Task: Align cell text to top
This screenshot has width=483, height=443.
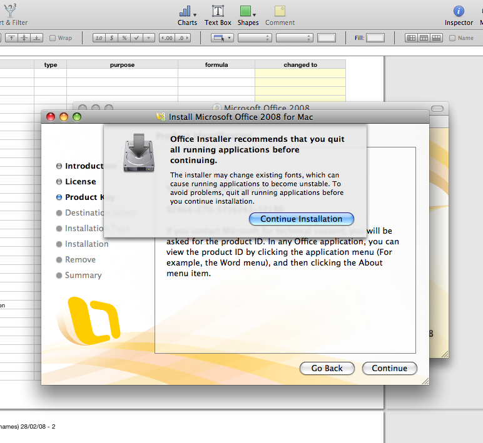Action: [x=11, y=38]
